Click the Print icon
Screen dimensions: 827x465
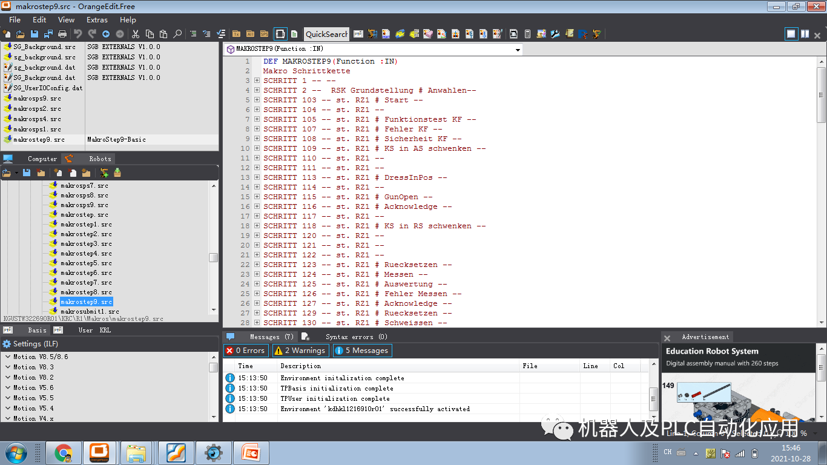point(62,34)
